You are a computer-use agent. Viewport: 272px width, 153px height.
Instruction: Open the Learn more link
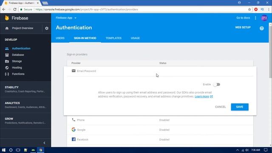click(202, 96)
